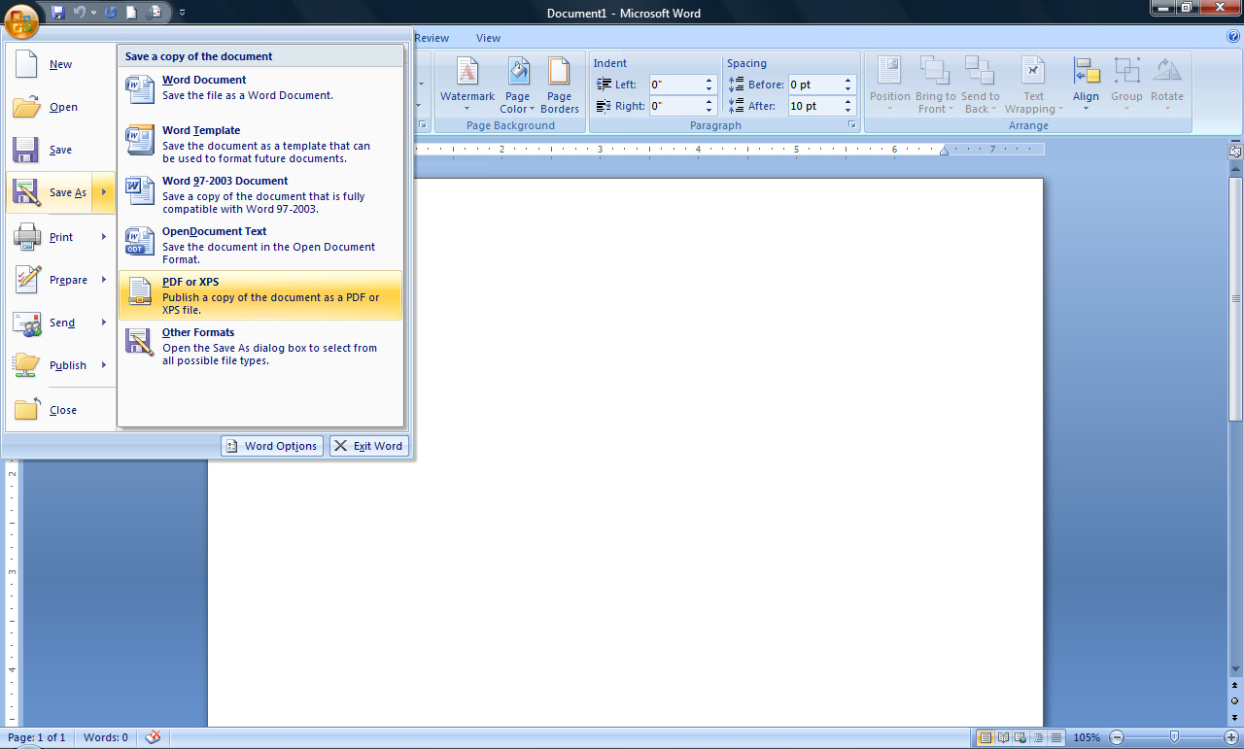Expand the Send submenu arrow
This screenshot has height=749, width=1244.
coord(104,323)
